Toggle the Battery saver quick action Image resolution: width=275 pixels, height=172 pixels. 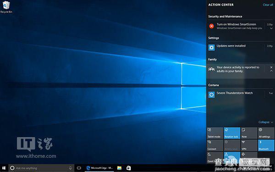232,145
